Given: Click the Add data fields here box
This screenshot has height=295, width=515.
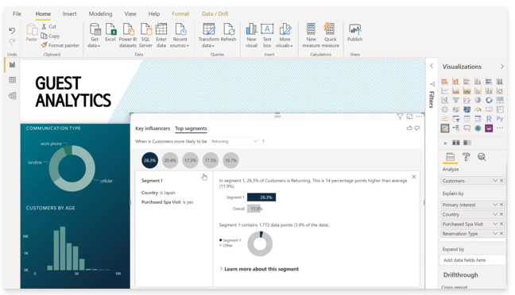Looking at the screenshot, I should [472, 260].
